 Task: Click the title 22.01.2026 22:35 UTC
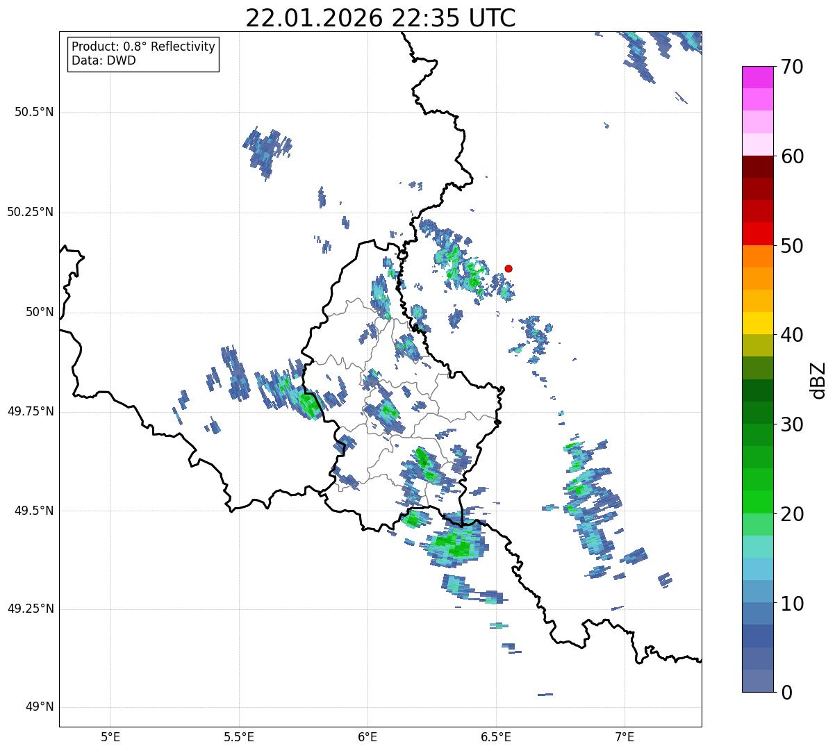pyautogui.click(x=381, y=18)
